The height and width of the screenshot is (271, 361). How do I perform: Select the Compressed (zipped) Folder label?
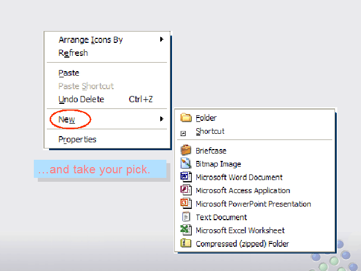tap(242, 244)
